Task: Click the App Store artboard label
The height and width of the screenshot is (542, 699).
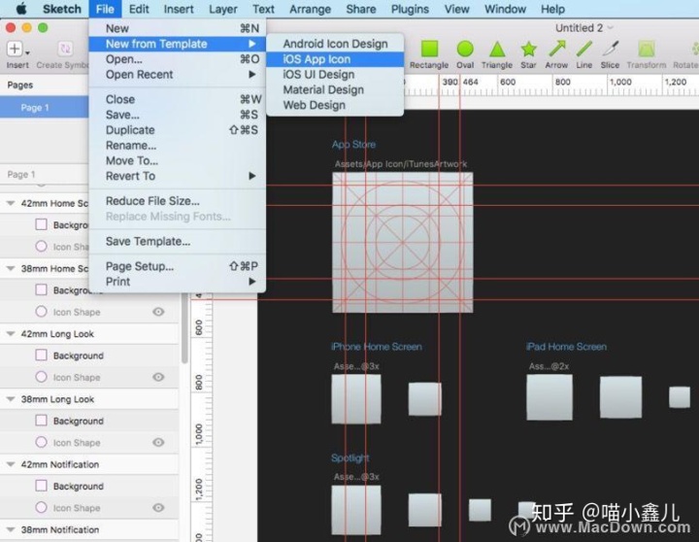Action: point(353,145)
